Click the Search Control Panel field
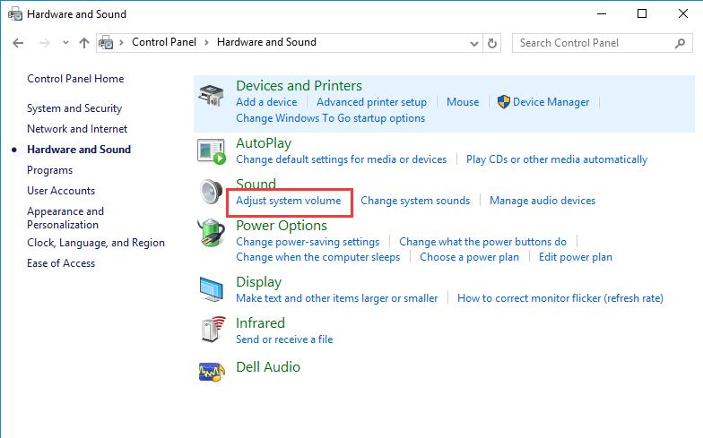 tap(592, 42)
